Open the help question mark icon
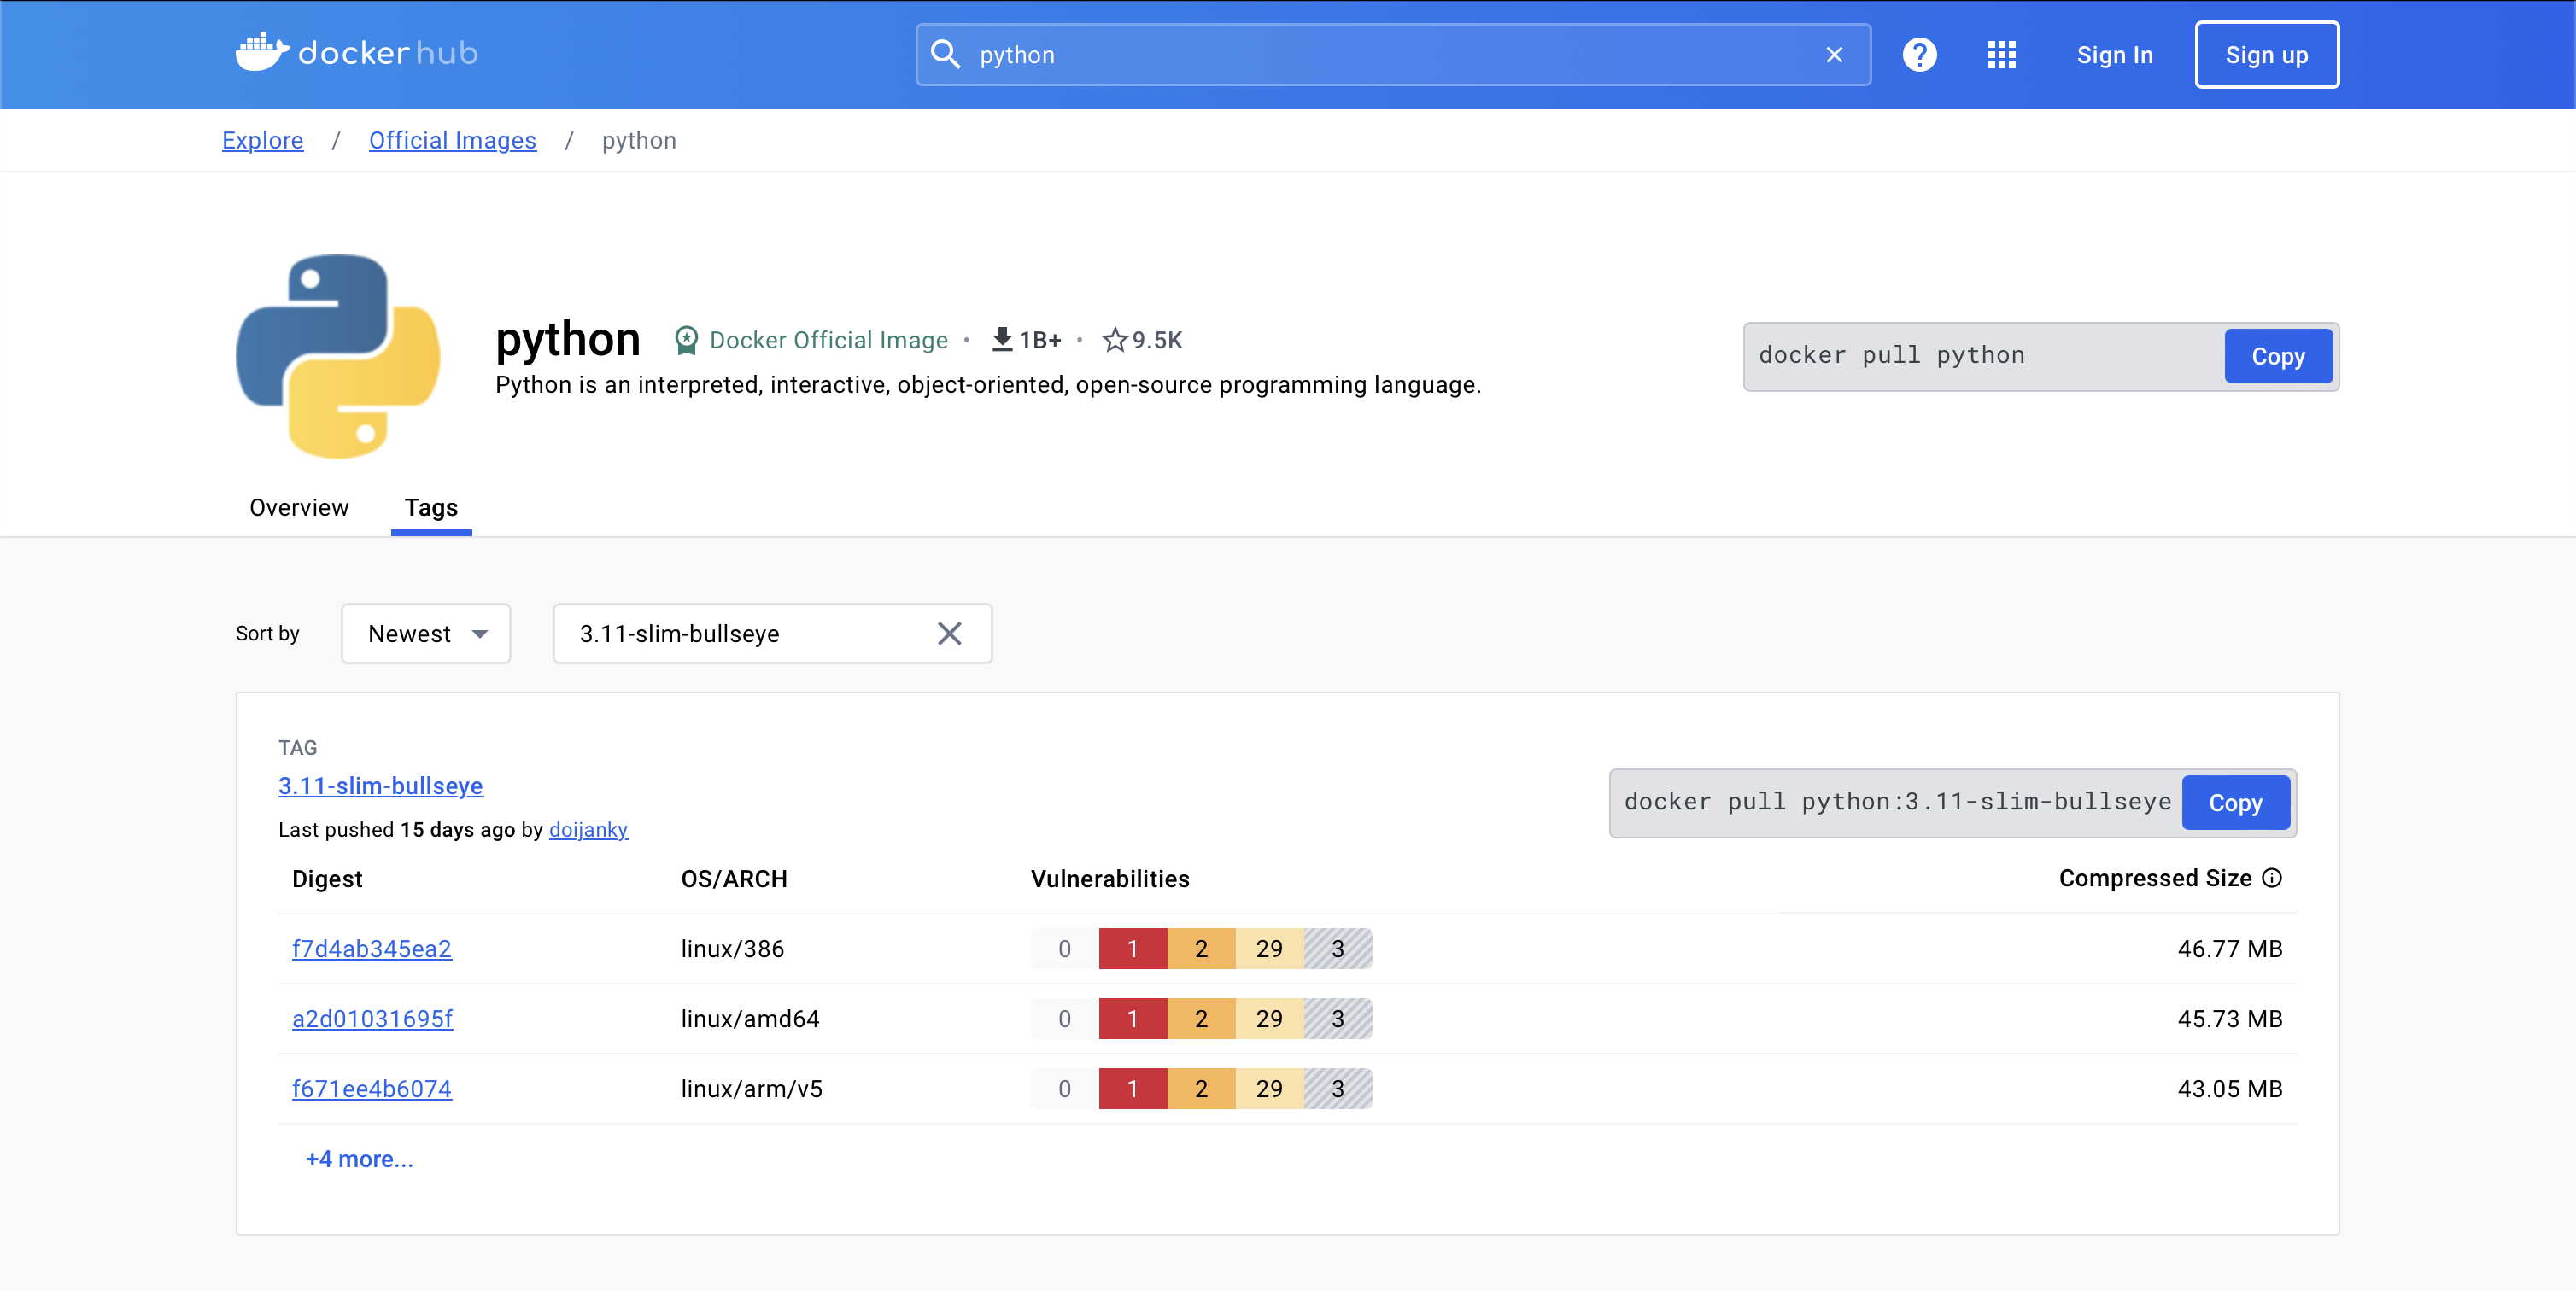Viewport: 2576px width, 1291px height. (x=1919, y=55)
